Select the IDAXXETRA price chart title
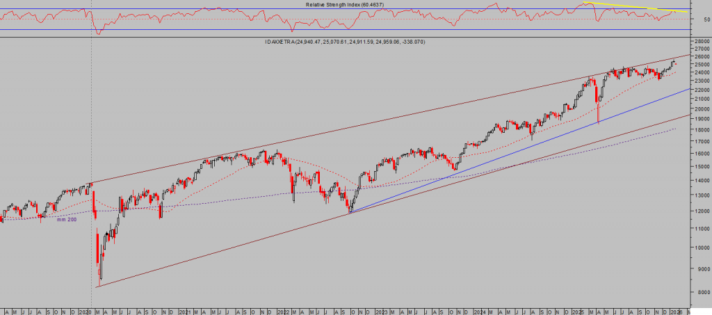The height and width of the screenshot is (315, 712). pos(345,42)
